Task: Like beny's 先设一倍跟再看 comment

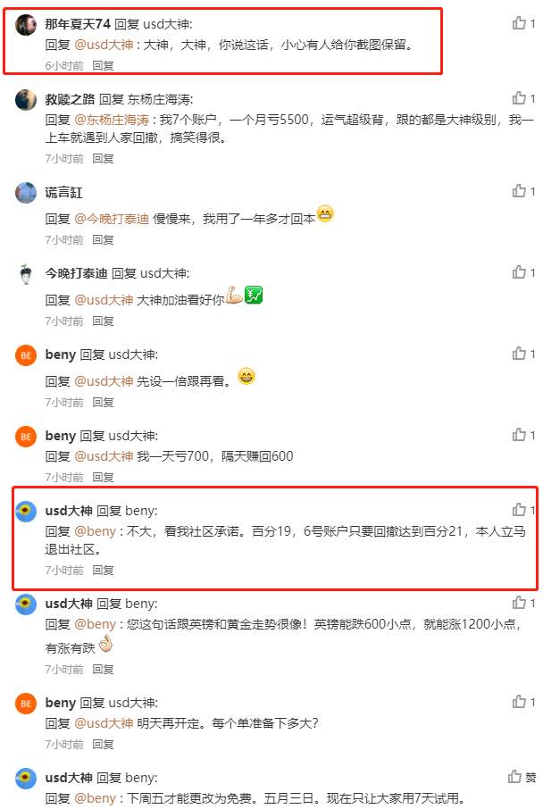Action: (x=519, y=354)
